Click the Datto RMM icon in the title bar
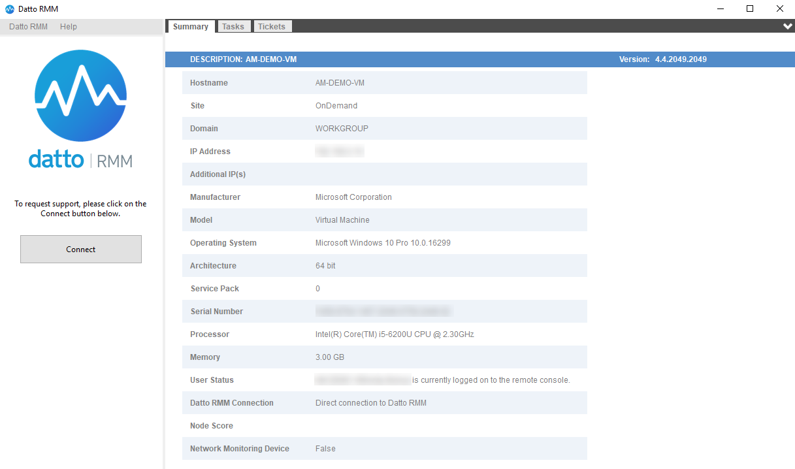The image size is (795, 469). (9, 8)
